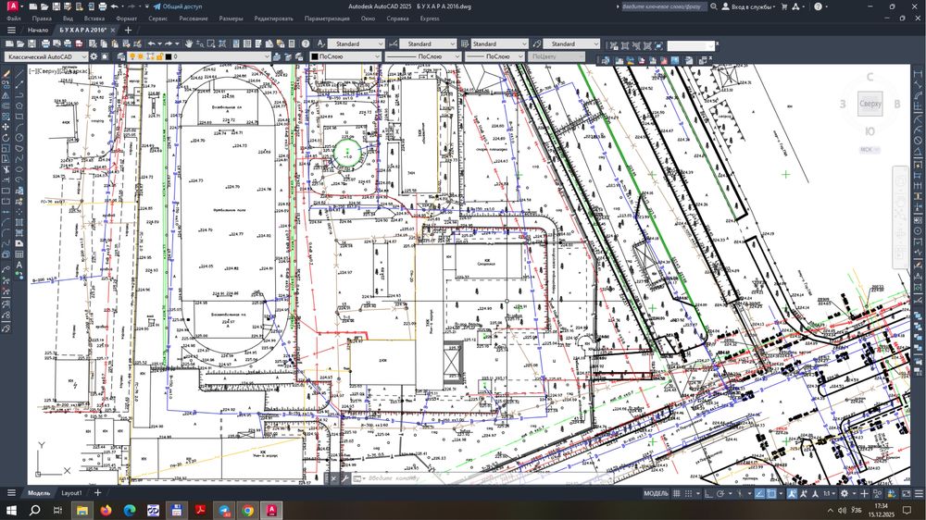Open annotation scale 1:1 dropdown
This screenshot has width=926, height=520.
(x=829, y=493)
